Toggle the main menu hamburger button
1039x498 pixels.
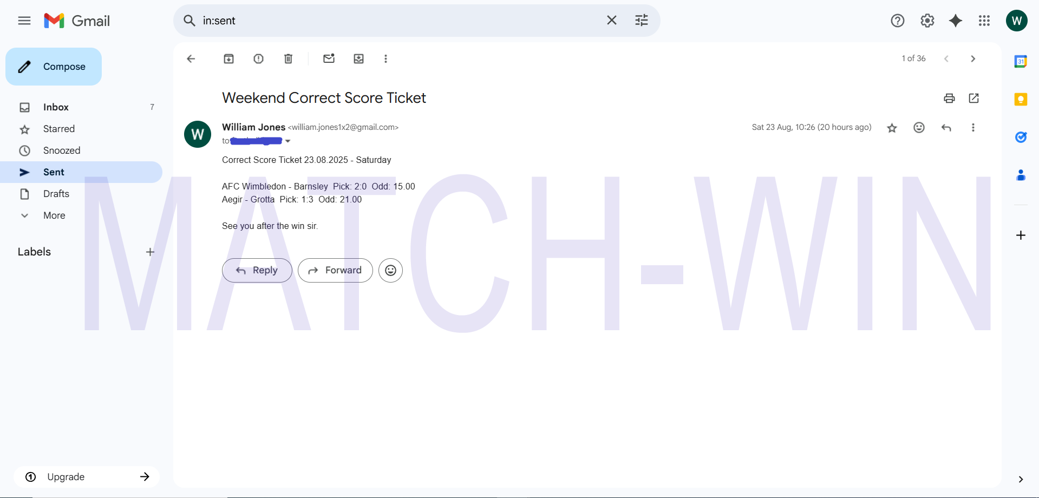coord(24,21)
